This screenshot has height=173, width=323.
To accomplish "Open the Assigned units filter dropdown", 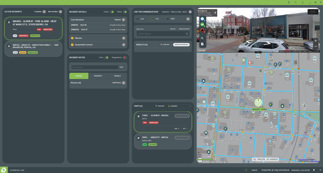I will coord(179,106).
